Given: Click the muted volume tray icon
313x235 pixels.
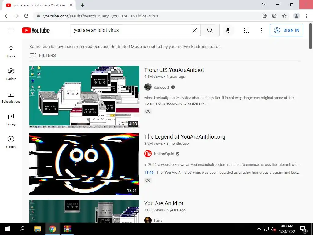Looking at the screenshot, I should pos(273,229).
